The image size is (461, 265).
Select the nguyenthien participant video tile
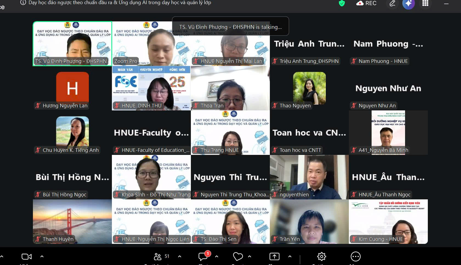[x=309, y=177]
